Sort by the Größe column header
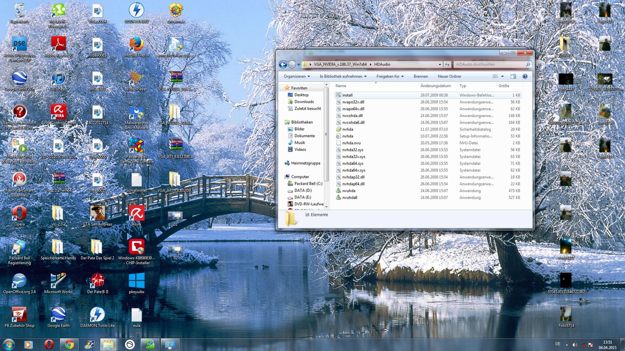625x351 pixels. (x=509, y=86)
